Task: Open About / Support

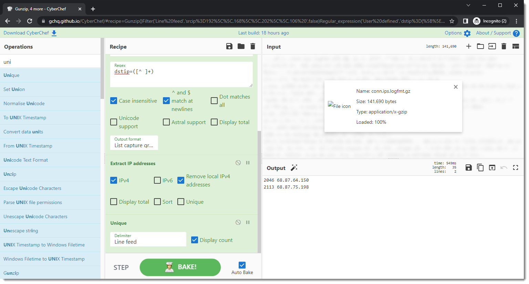Action: click(497, 33)
